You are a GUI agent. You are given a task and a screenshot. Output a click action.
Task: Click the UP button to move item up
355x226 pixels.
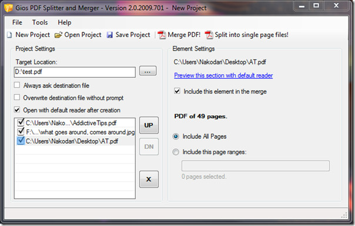[149, 125]
